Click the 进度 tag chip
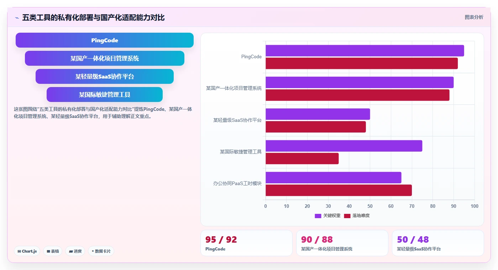This screenshot has width=498, height=270. coord(75,251)
